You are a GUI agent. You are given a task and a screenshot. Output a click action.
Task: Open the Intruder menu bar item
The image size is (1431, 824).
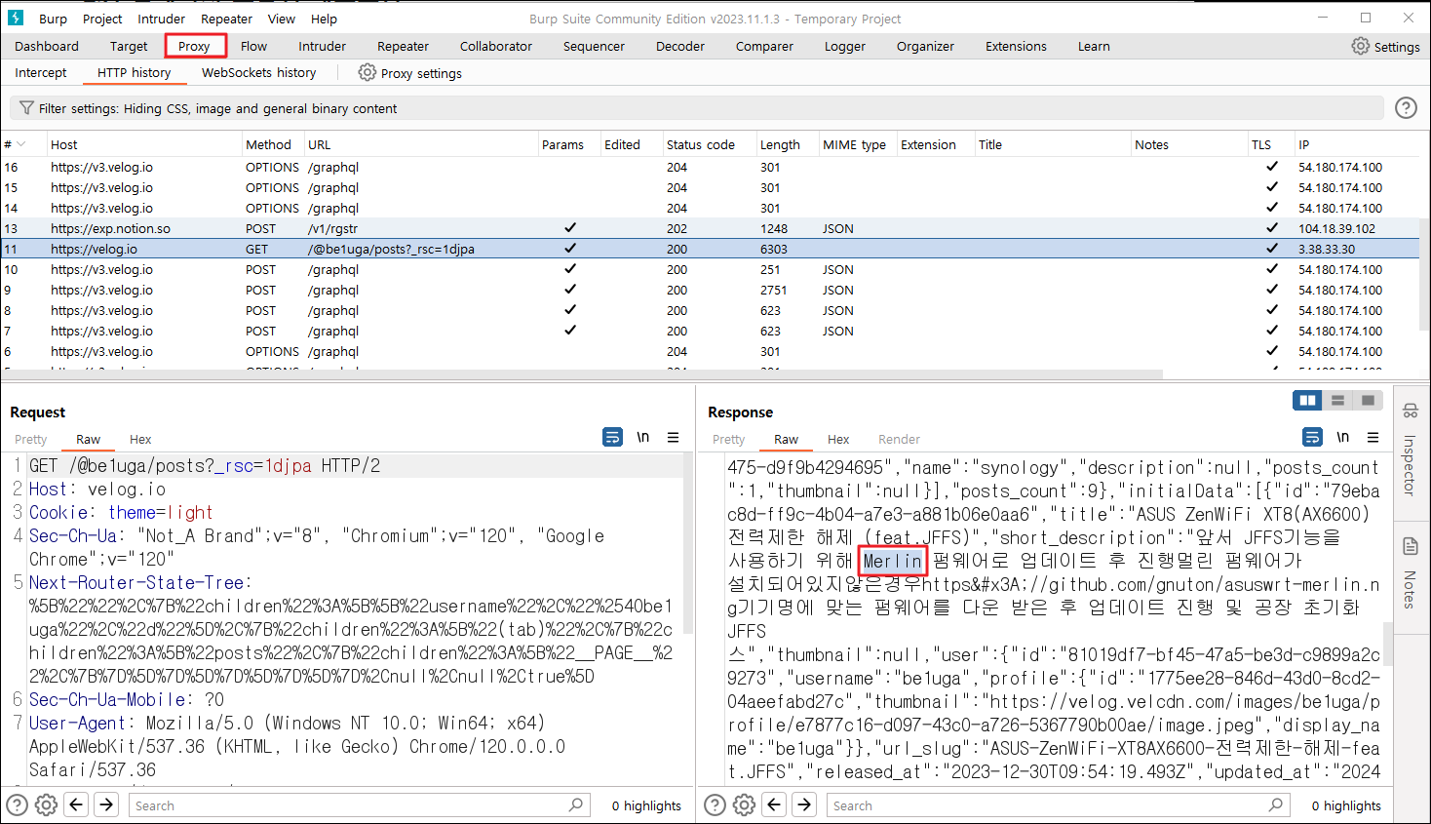tap(161, 19)
